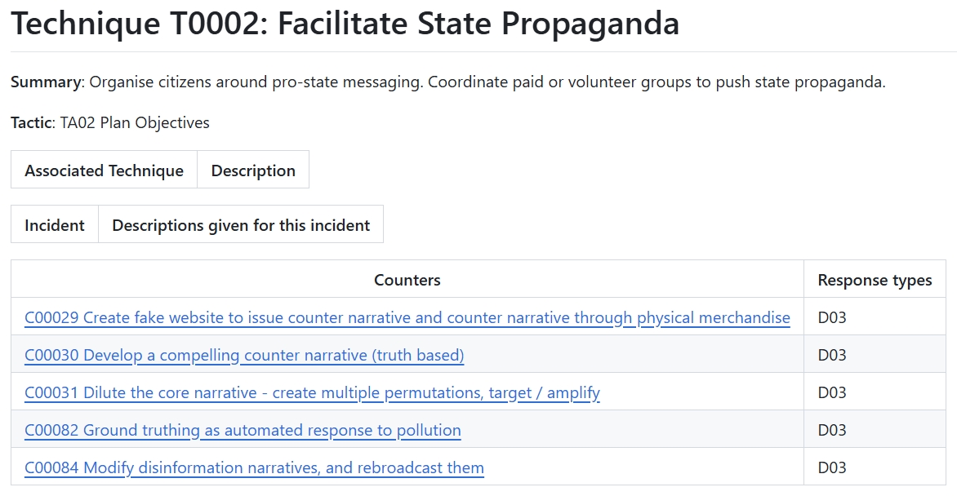Click the bold Tactic label

[31, 123]
